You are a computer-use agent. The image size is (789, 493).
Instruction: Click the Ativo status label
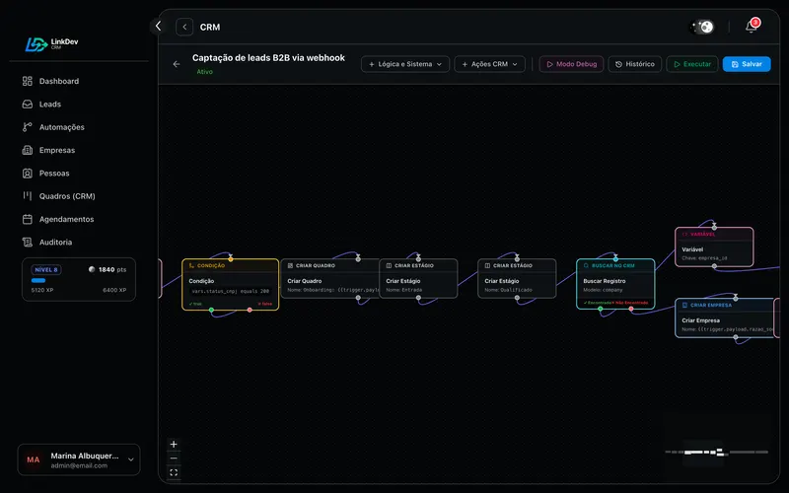[205, 72]
